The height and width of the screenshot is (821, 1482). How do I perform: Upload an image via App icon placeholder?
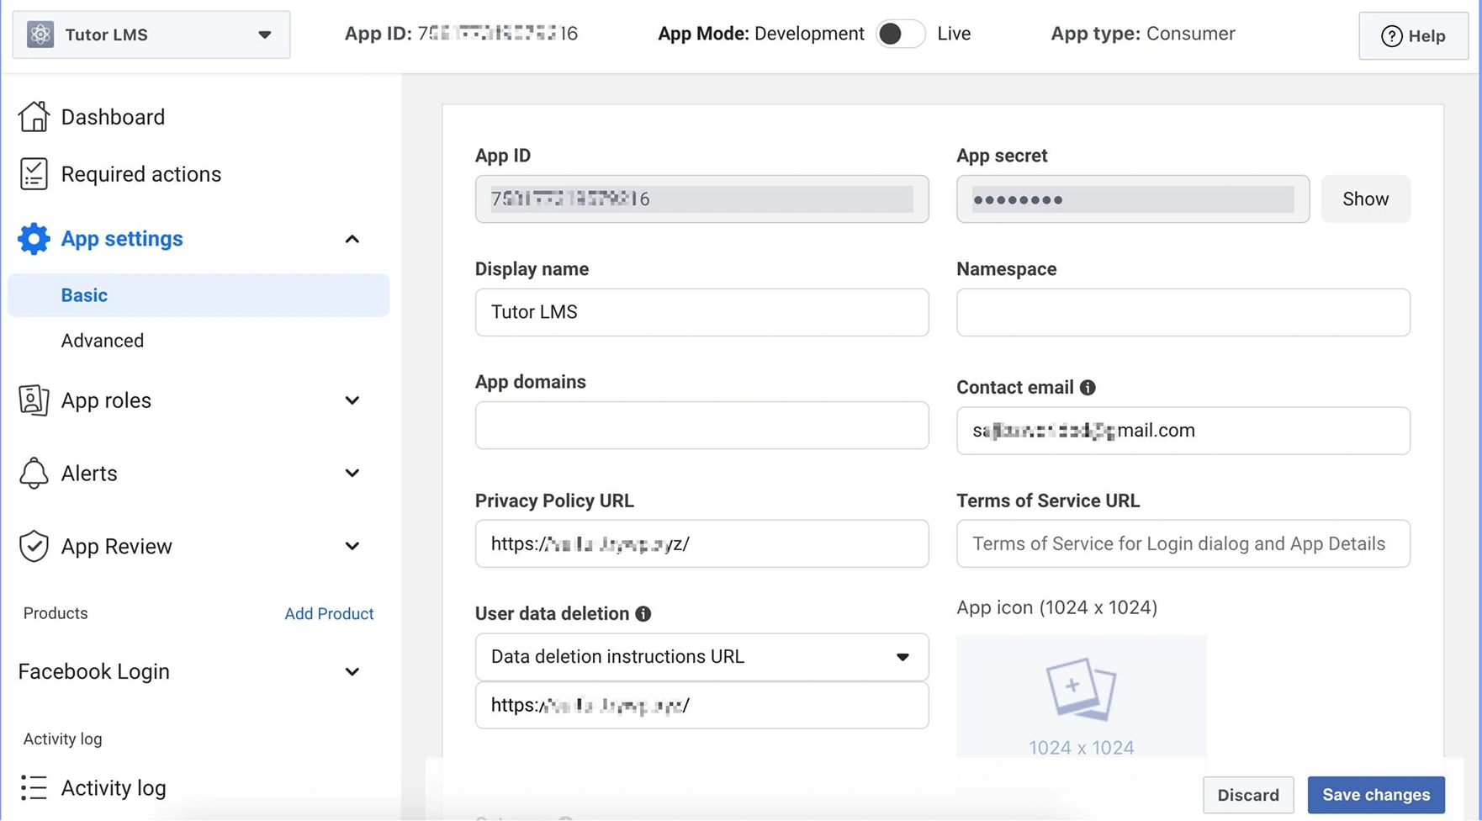click(x=1082, y=697)
